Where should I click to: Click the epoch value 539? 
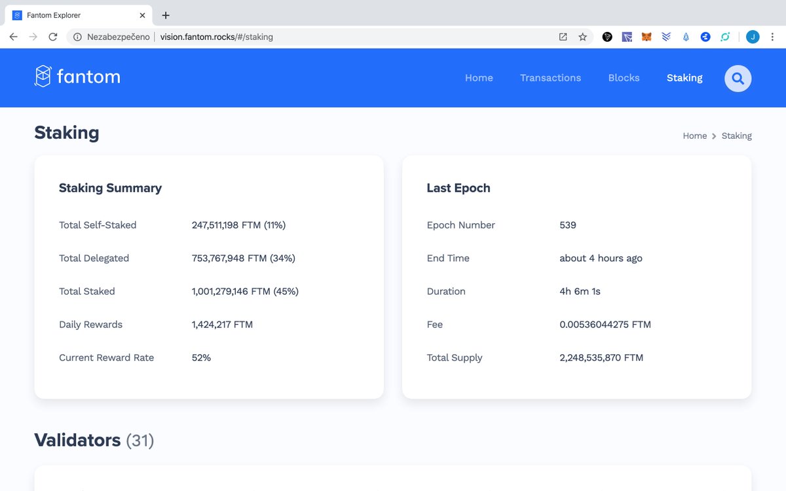pyautogui.click(x=568, y=225)
